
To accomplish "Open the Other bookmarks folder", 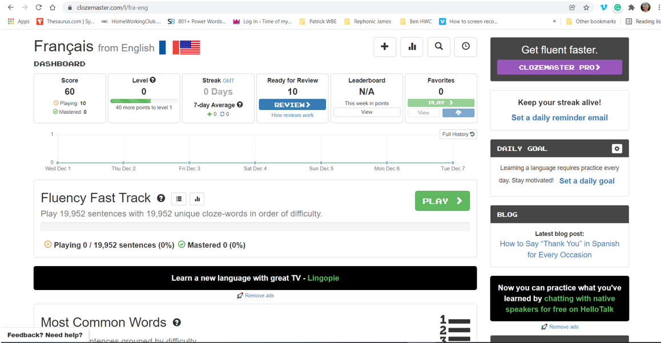I will (591, 22).
